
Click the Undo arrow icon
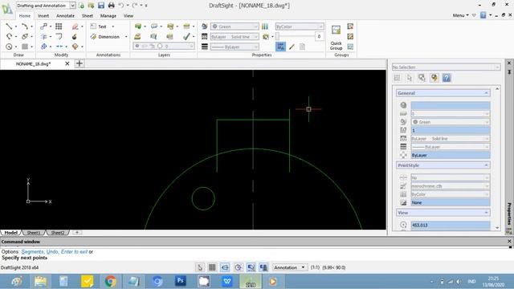tap(121, 6)
